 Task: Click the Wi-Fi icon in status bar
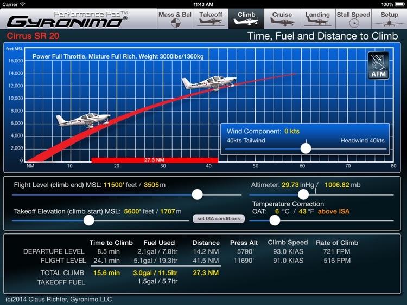[23, 4]
